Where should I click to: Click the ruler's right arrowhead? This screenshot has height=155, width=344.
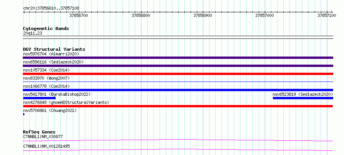point(332,12)
